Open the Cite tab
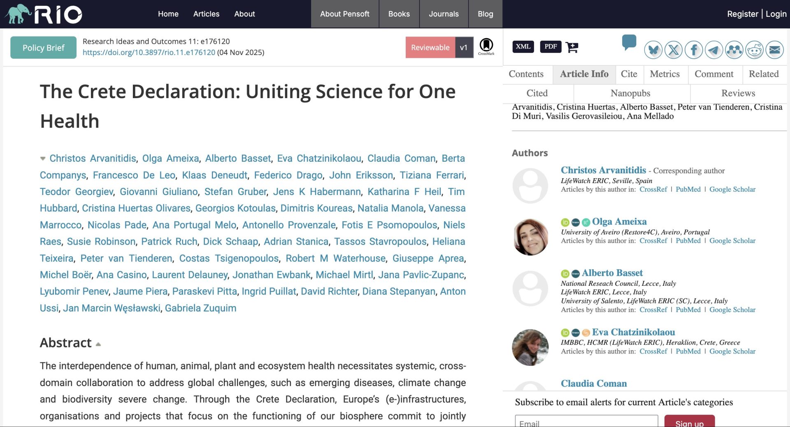The height and width of the screenshot is (427, 790). tap(629, 74)
